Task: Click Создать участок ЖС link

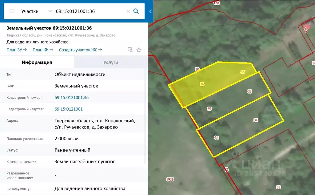Action: point(81,50)
